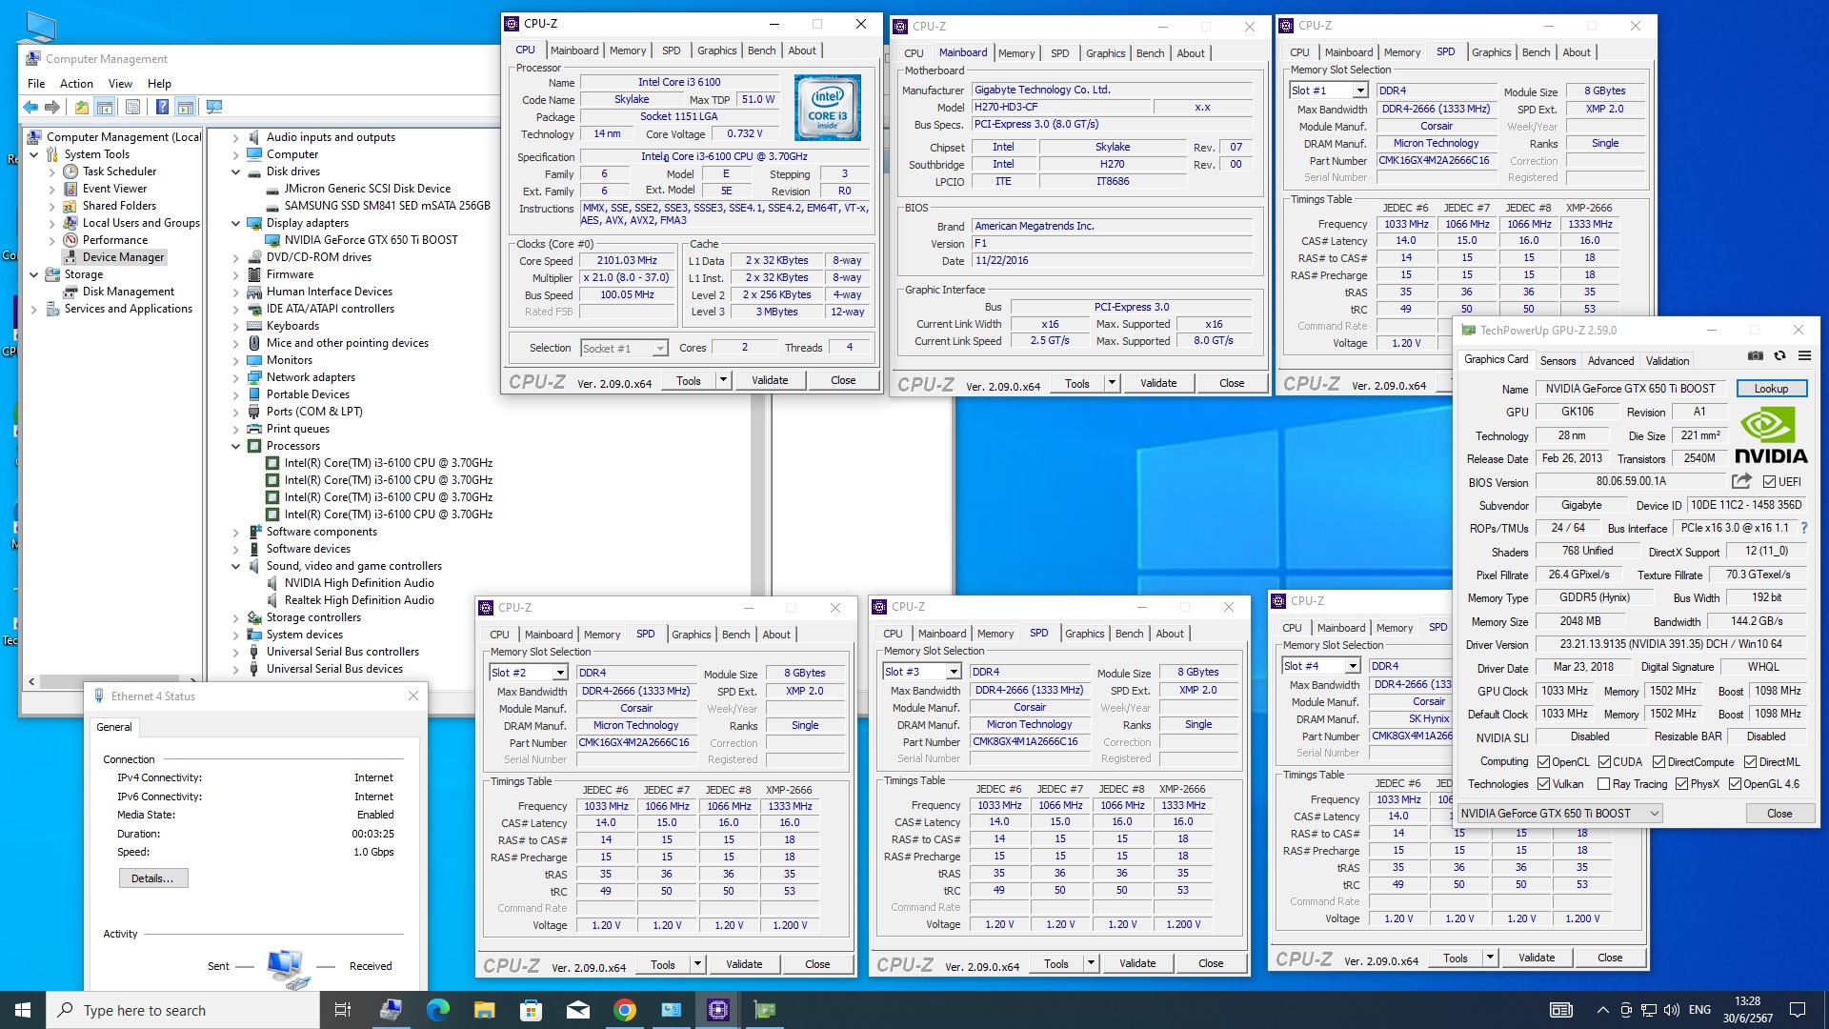Click the NVIDIA logo in GPU-Z

(x=1770, y=435)
